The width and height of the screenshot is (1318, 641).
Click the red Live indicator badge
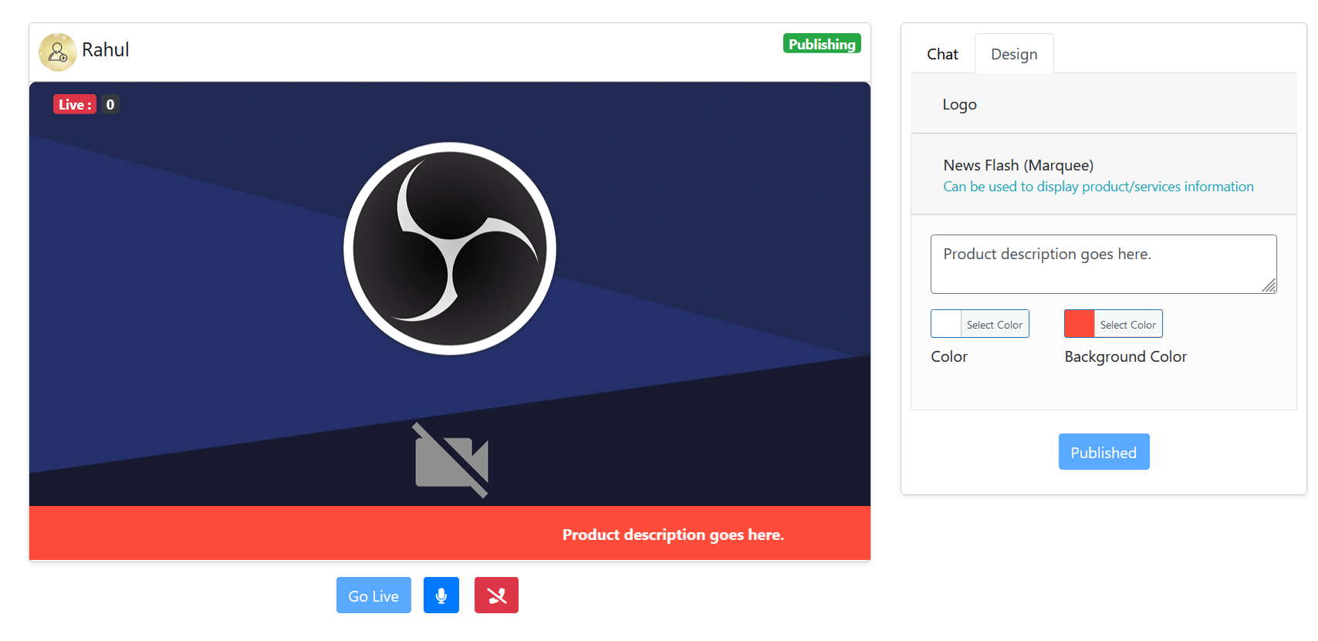click(74, 105)
